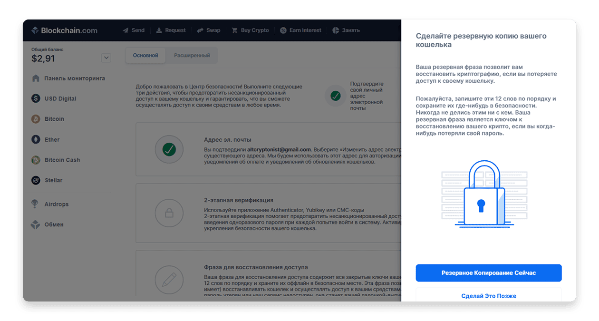The height and width of the screenshot is (321, 599).
Task: Click the Сделайте резервную копию вашего кошелька title
Action: [481, 40]
